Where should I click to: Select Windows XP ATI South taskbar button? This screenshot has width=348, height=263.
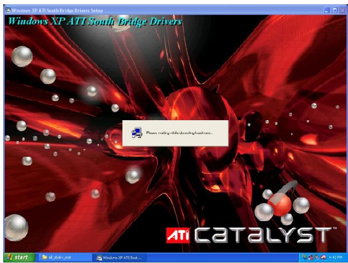[x=119, y=258]
